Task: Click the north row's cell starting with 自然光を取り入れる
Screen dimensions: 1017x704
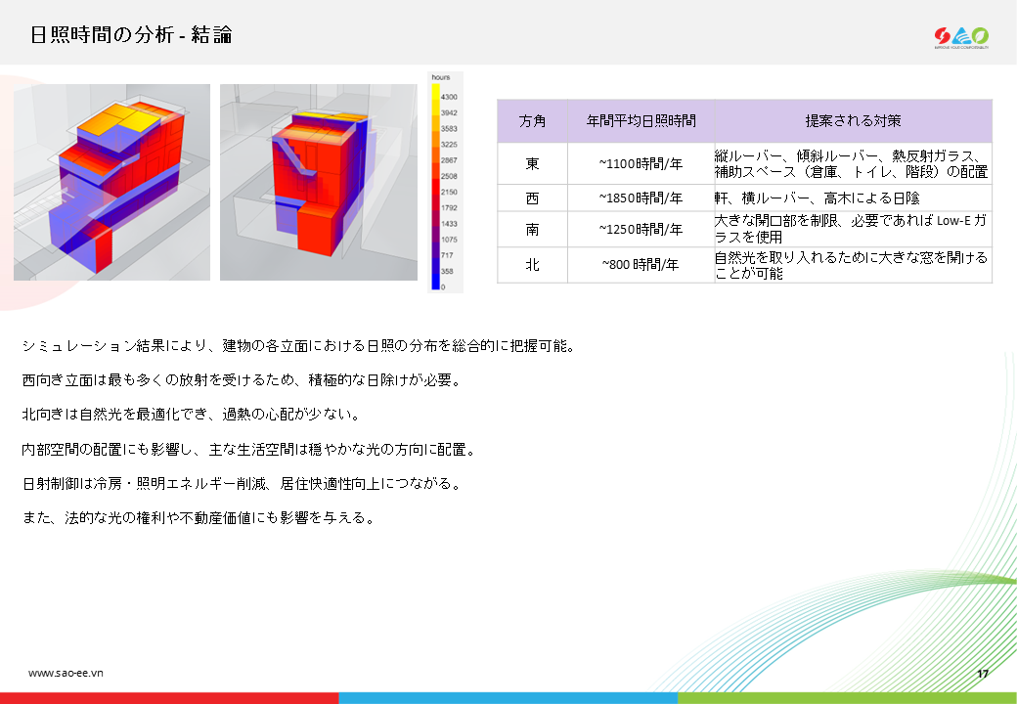Action: tap(853, 265)
